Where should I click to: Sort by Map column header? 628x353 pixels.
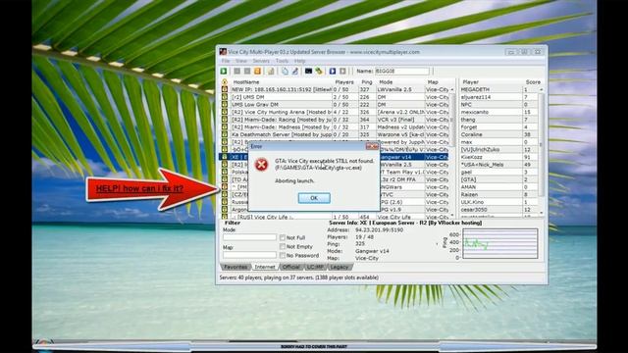point(438,82)
